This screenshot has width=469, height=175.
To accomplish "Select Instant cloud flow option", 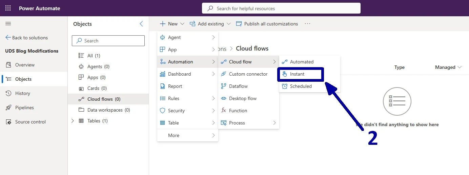I will (297, 74).
